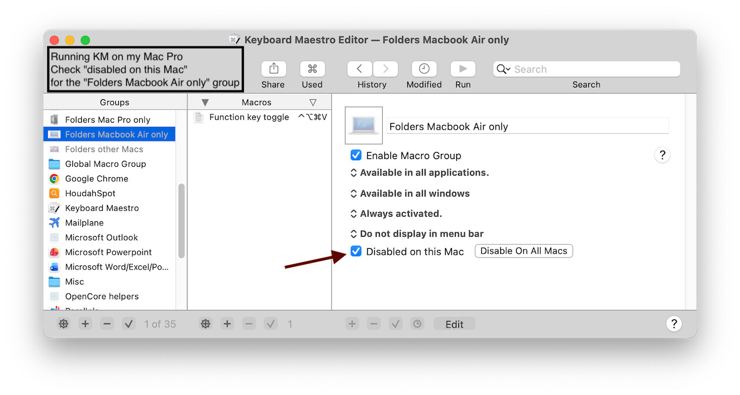Click the Share toolbar icon
Image resolution: width=740 pixels, height=395 pixels.
click(x=273, y=69)
